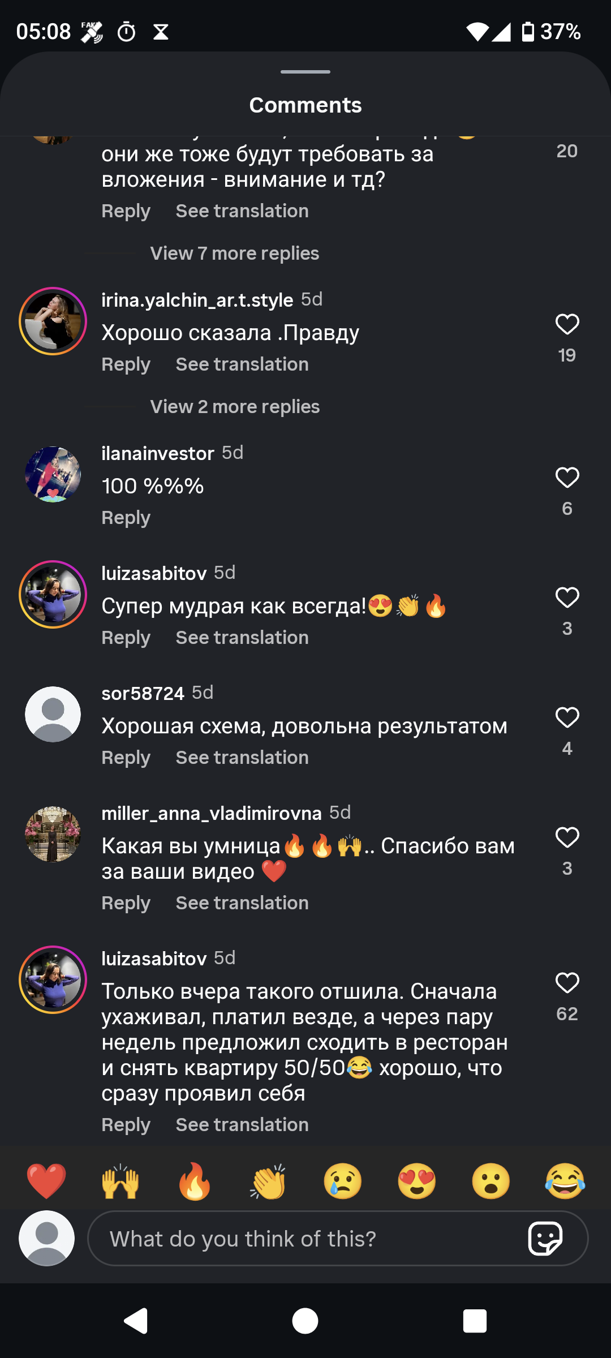Like sor58724's comment with heart
Image resolution: width=611 pixels, height=1358 pixels.
click(567, 717)
